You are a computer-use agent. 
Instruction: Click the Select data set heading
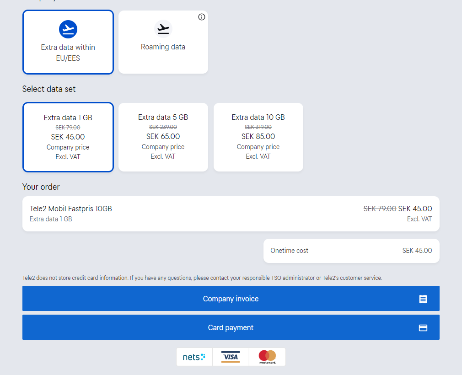click(x=49, y=89)
